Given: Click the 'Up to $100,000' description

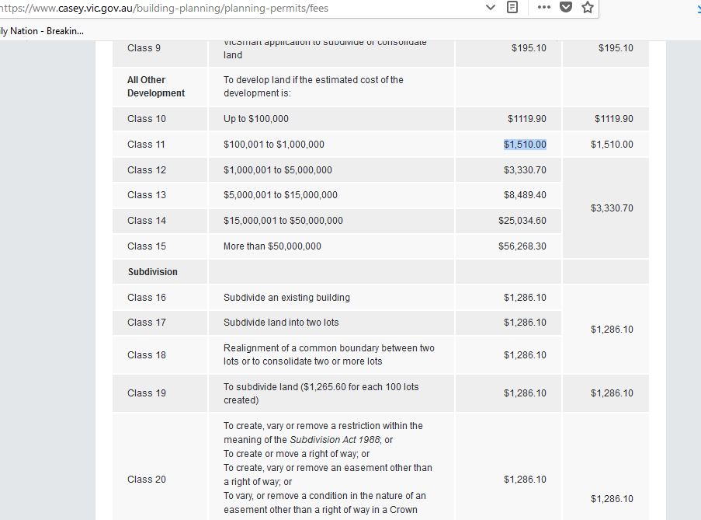Looking at the screenshot, I should (255, 119).
